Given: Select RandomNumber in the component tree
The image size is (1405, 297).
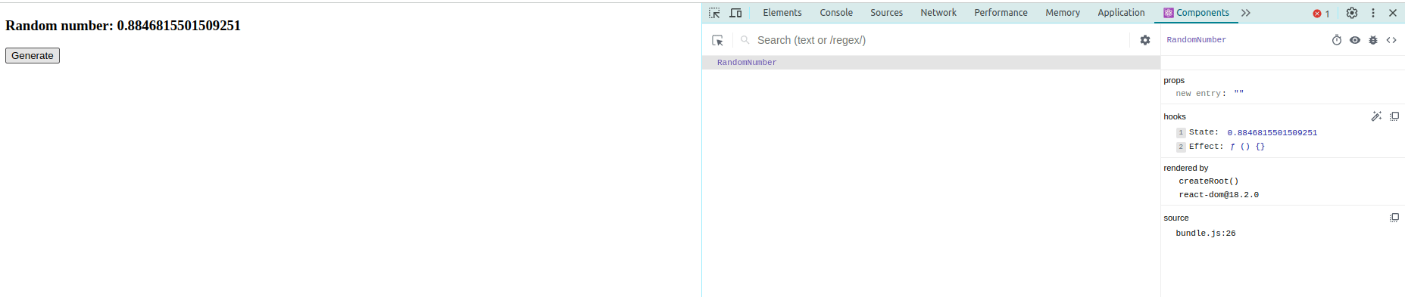Looking at the screenshot, I should [x=747, y=63].
